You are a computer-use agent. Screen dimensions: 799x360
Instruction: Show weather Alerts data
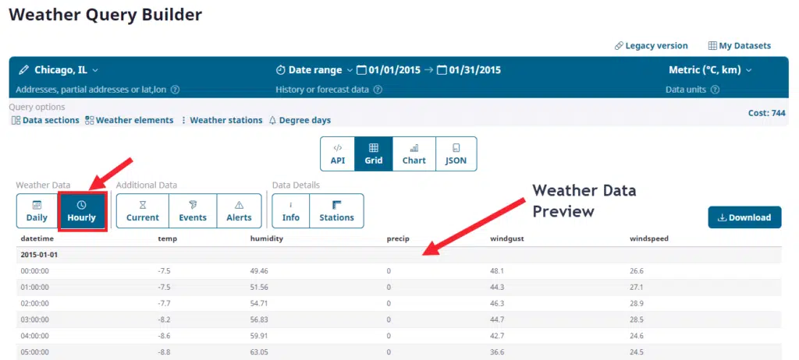(239, 211)
